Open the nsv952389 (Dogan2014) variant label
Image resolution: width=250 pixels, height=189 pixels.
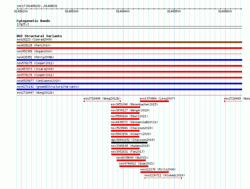(35, 51)
